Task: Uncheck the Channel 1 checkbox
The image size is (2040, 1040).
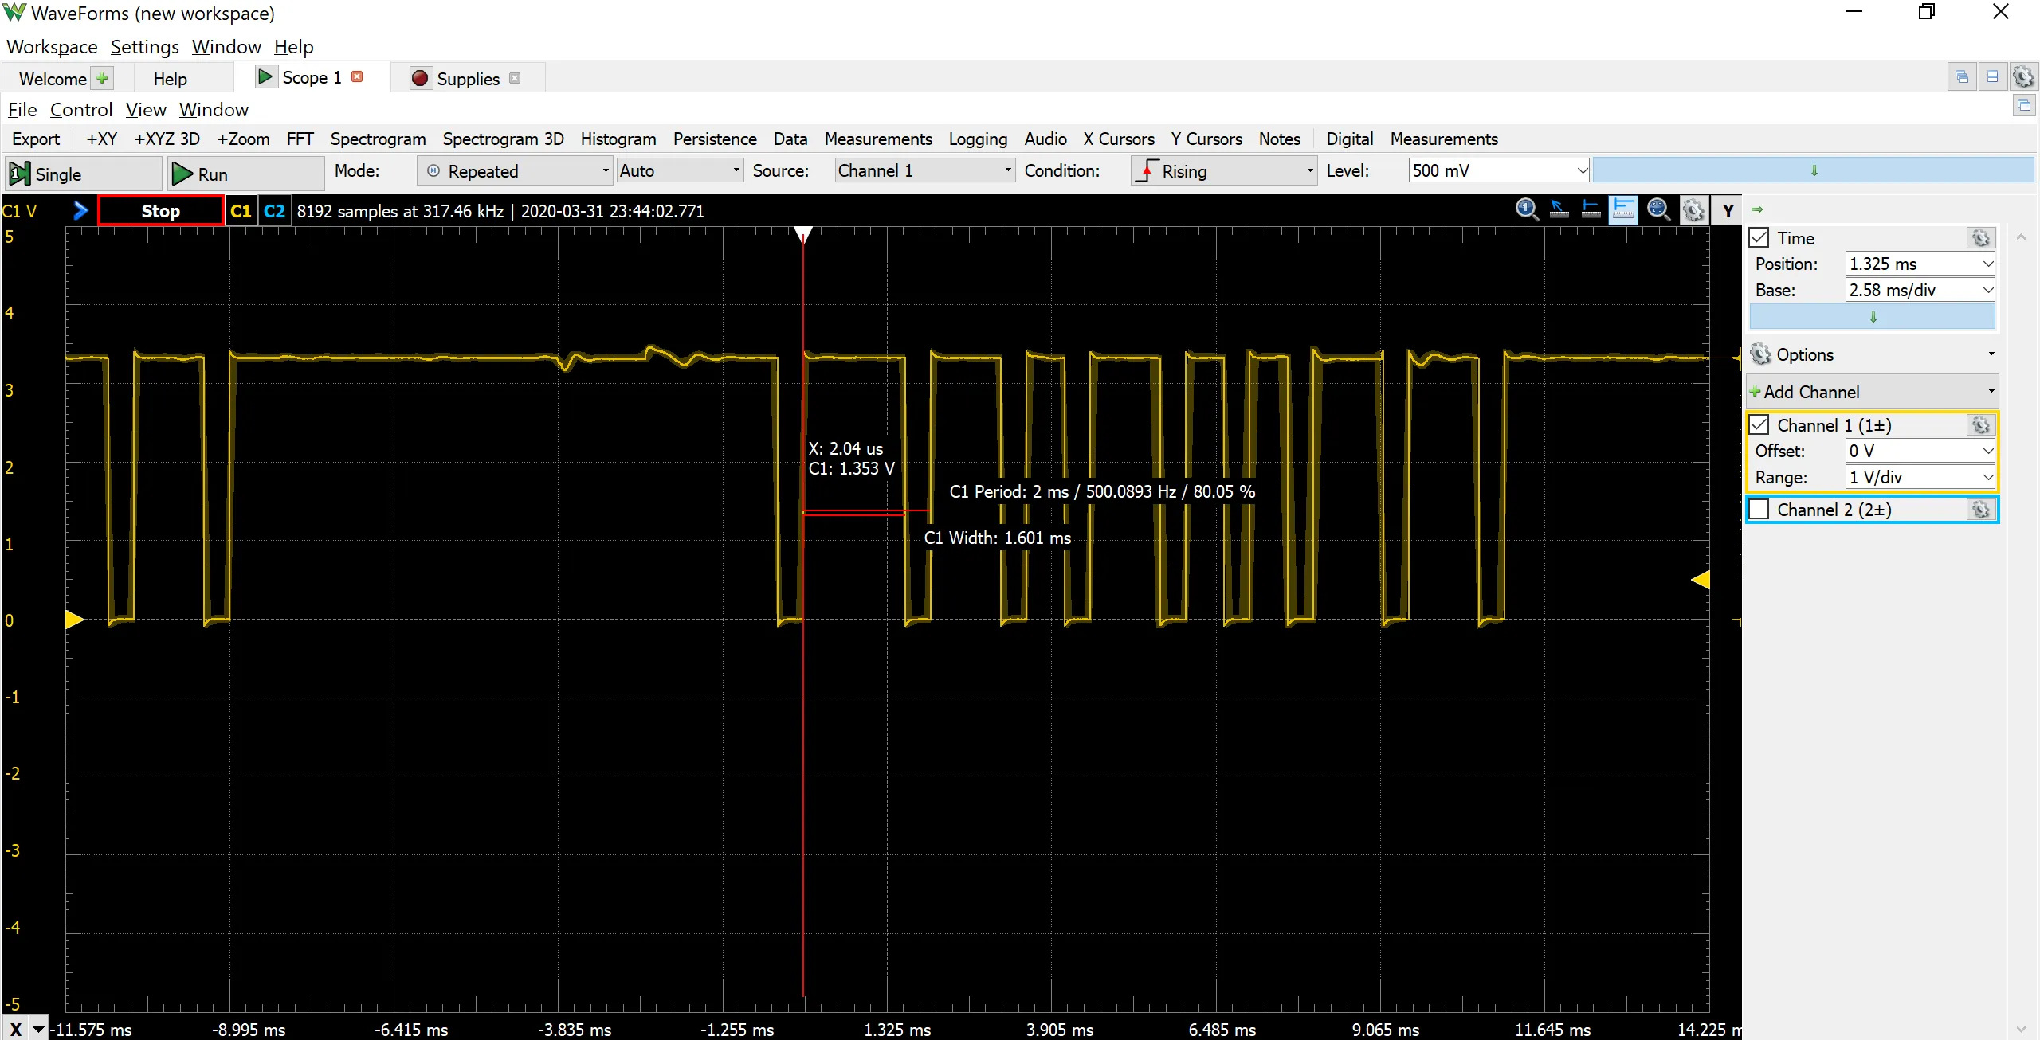Action: pos(1759,425)
